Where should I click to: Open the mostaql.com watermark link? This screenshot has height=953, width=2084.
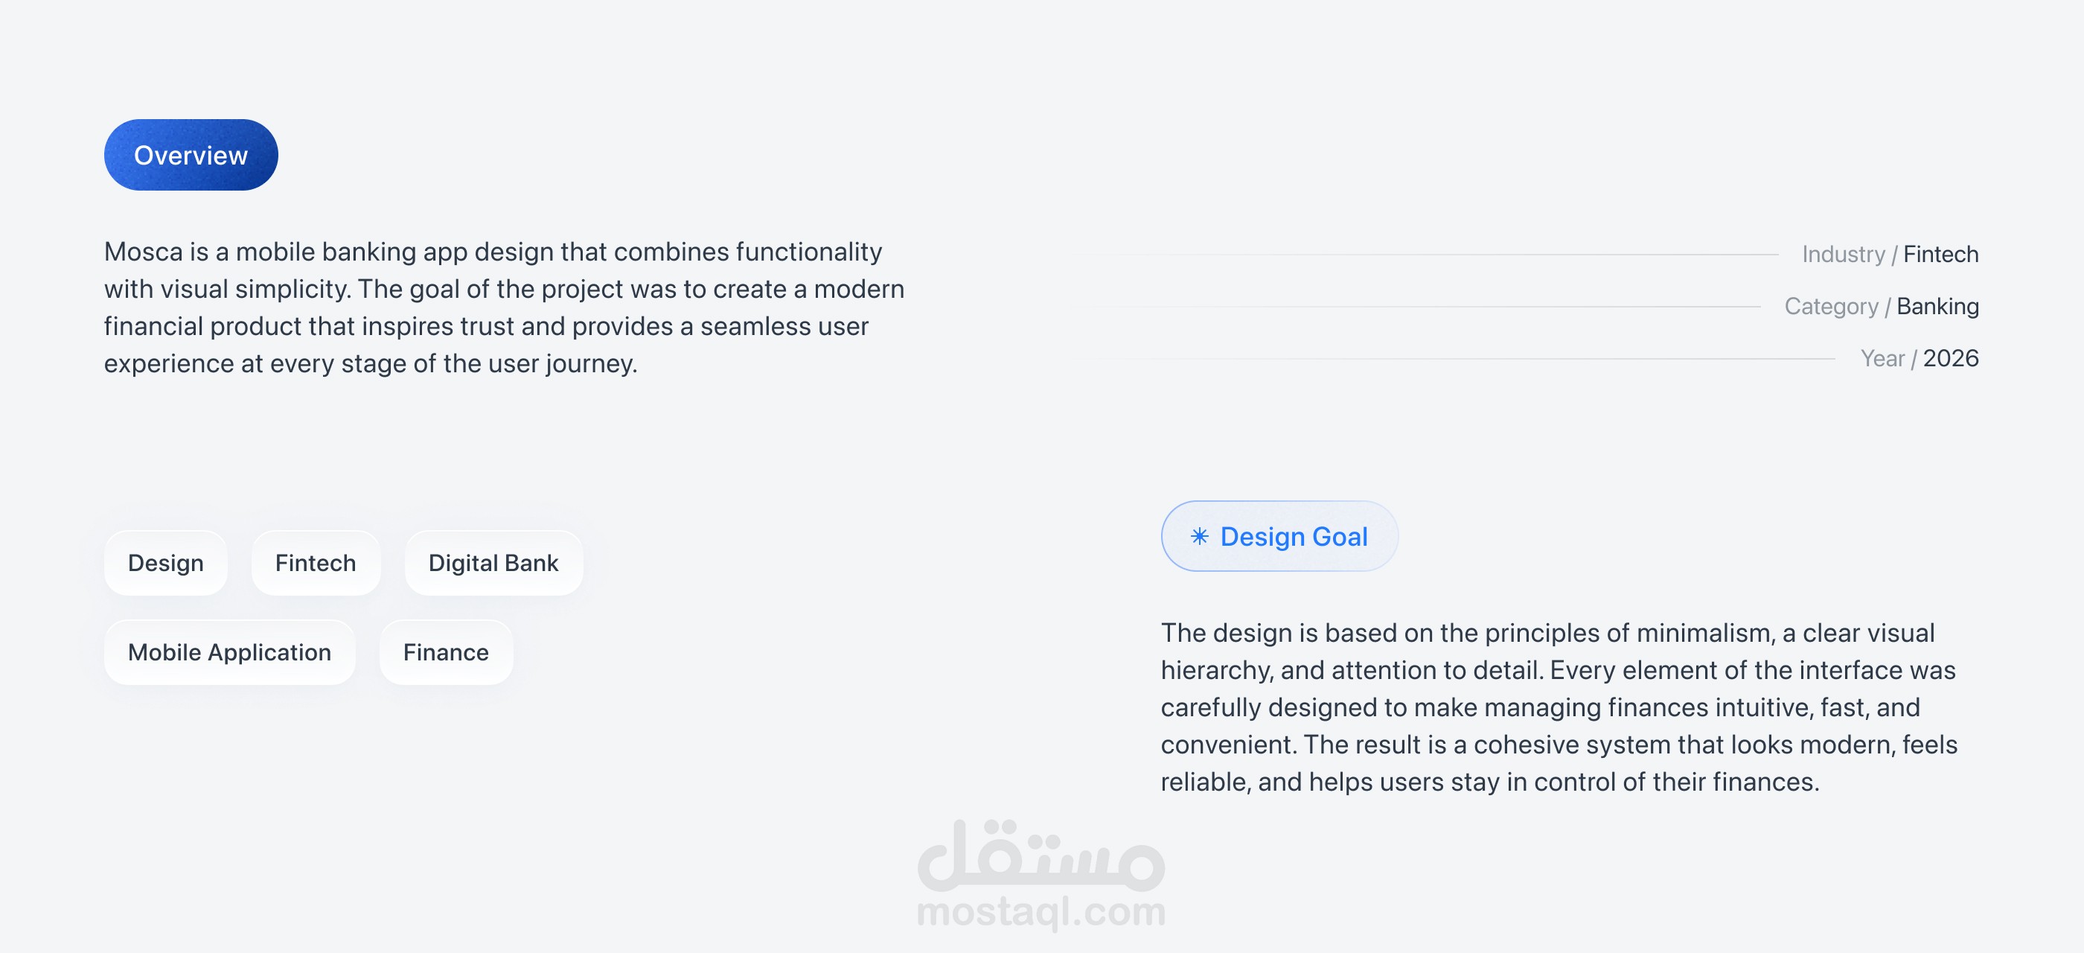click(1041, 912)
